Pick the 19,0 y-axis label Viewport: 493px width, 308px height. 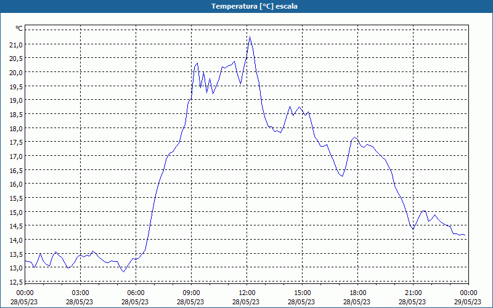tap(17, 100)
